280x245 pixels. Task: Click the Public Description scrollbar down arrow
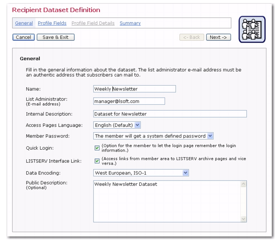pos(243,219)
